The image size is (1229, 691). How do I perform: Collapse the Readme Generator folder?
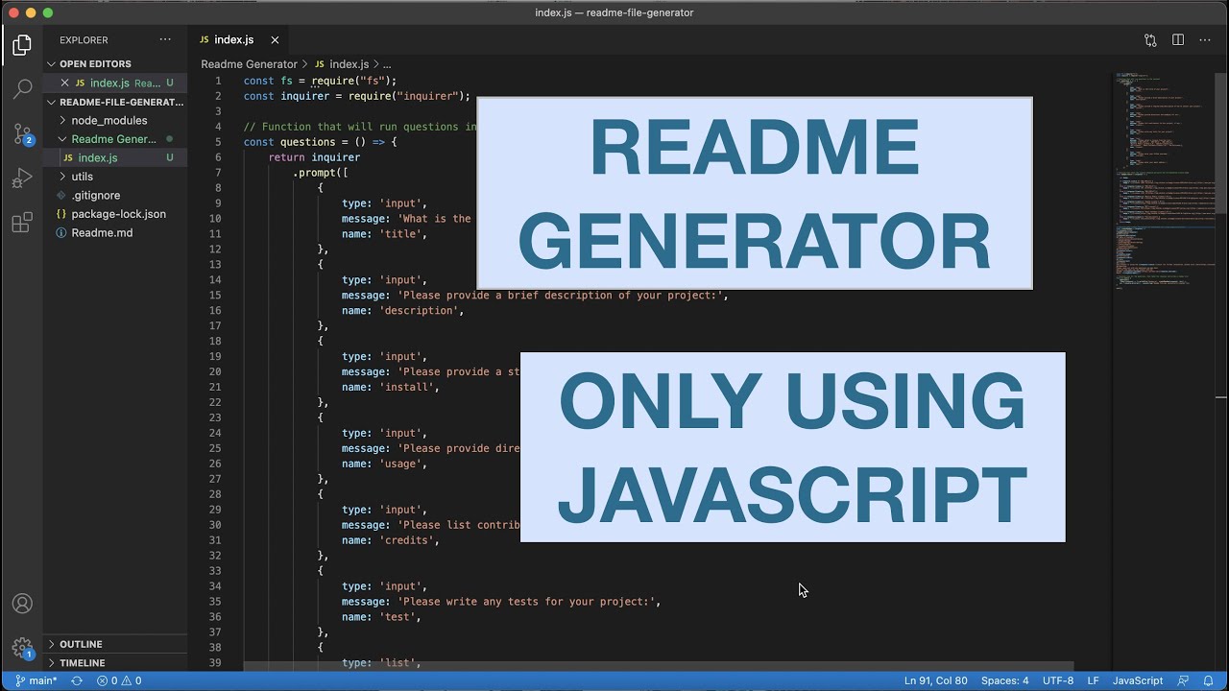pos(113,139)
